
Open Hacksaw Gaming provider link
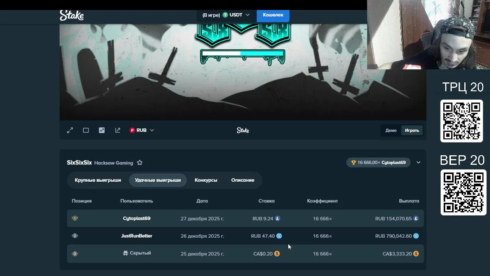114,163
